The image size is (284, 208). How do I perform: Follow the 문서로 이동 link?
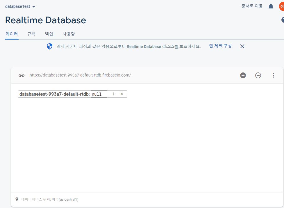[x=252, y=6]
